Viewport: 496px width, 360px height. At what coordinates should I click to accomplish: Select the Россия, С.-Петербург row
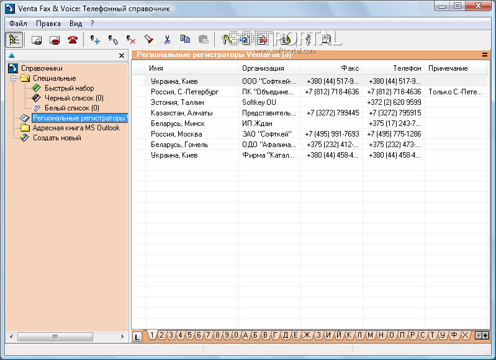coord(310,92)
